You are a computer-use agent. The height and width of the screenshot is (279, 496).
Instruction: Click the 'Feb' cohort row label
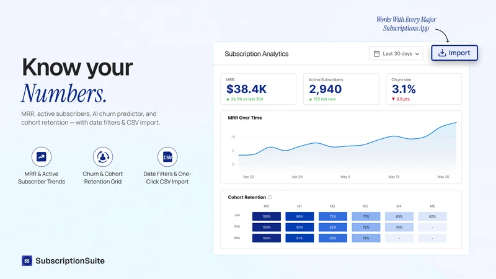pyautogui.click(x=237, y=226)
